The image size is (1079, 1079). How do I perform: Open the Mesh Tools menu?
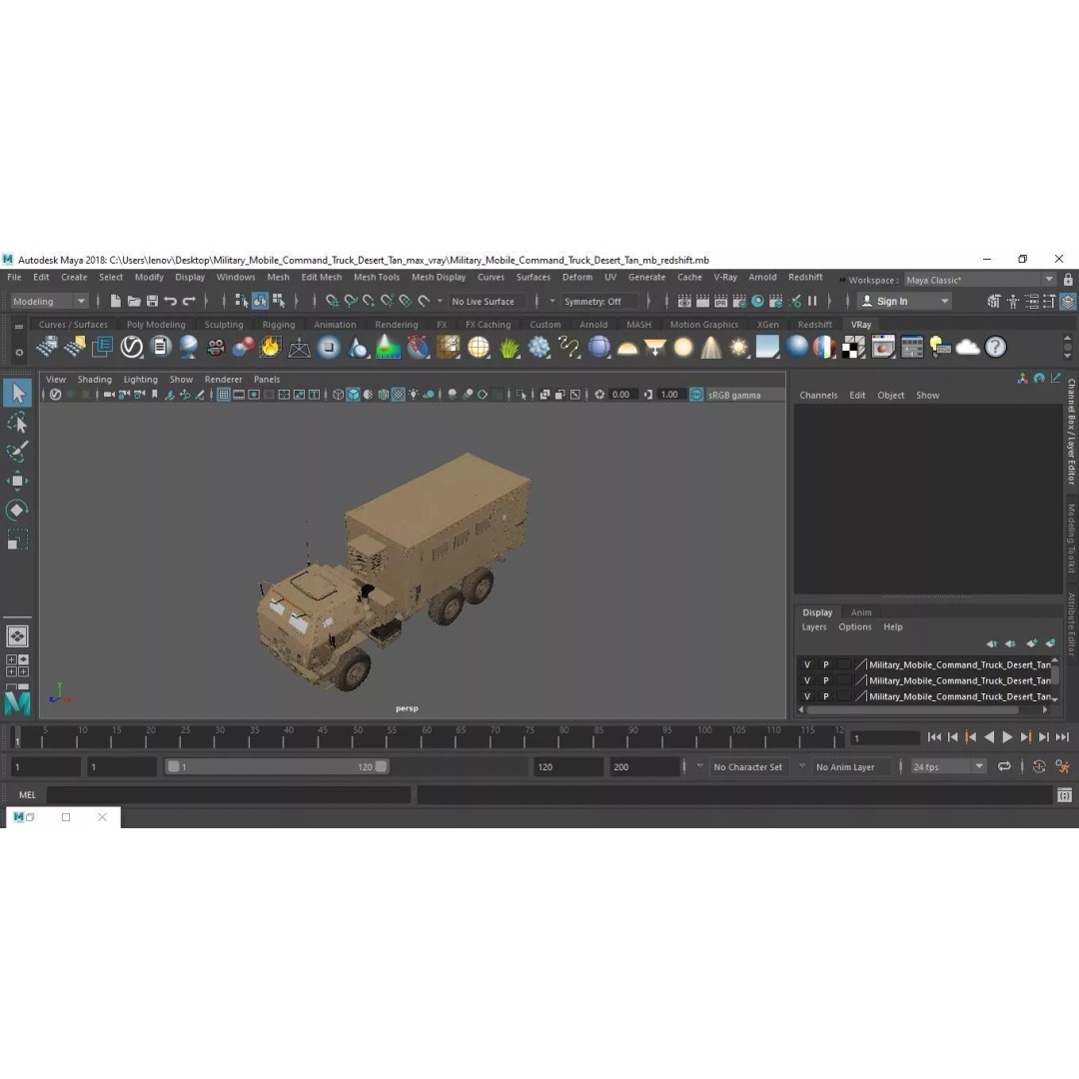[377, 277]
